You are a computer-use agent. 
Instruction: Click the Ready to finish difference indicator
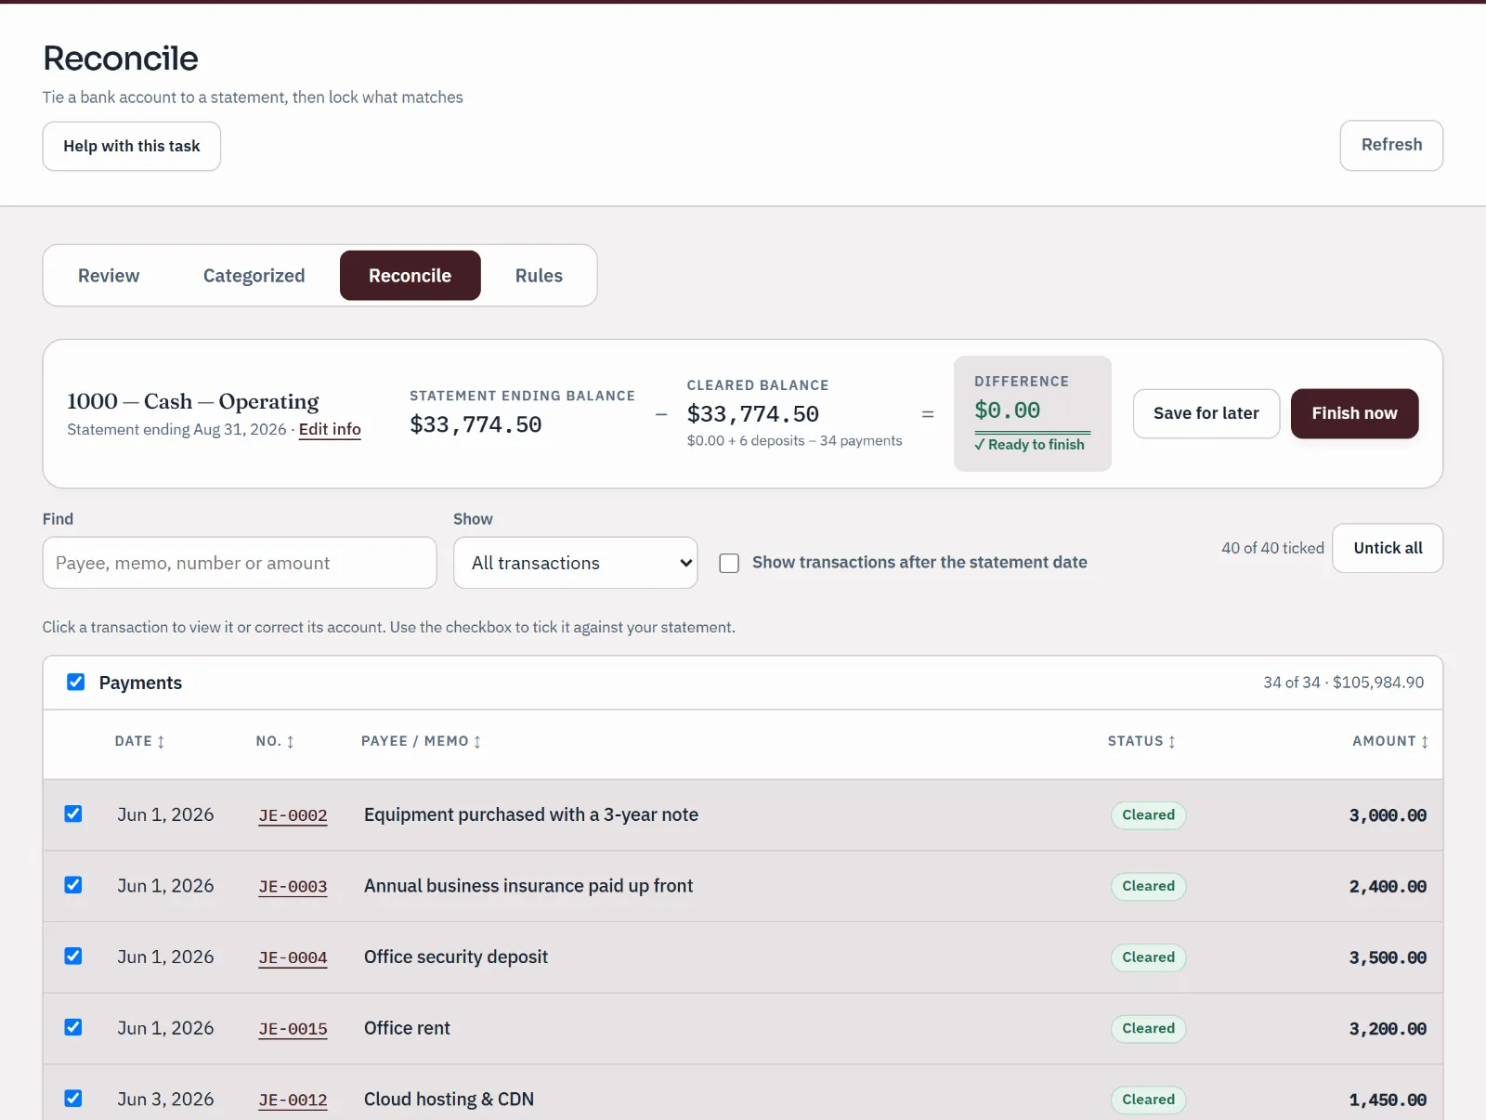tap(1030, 445)
